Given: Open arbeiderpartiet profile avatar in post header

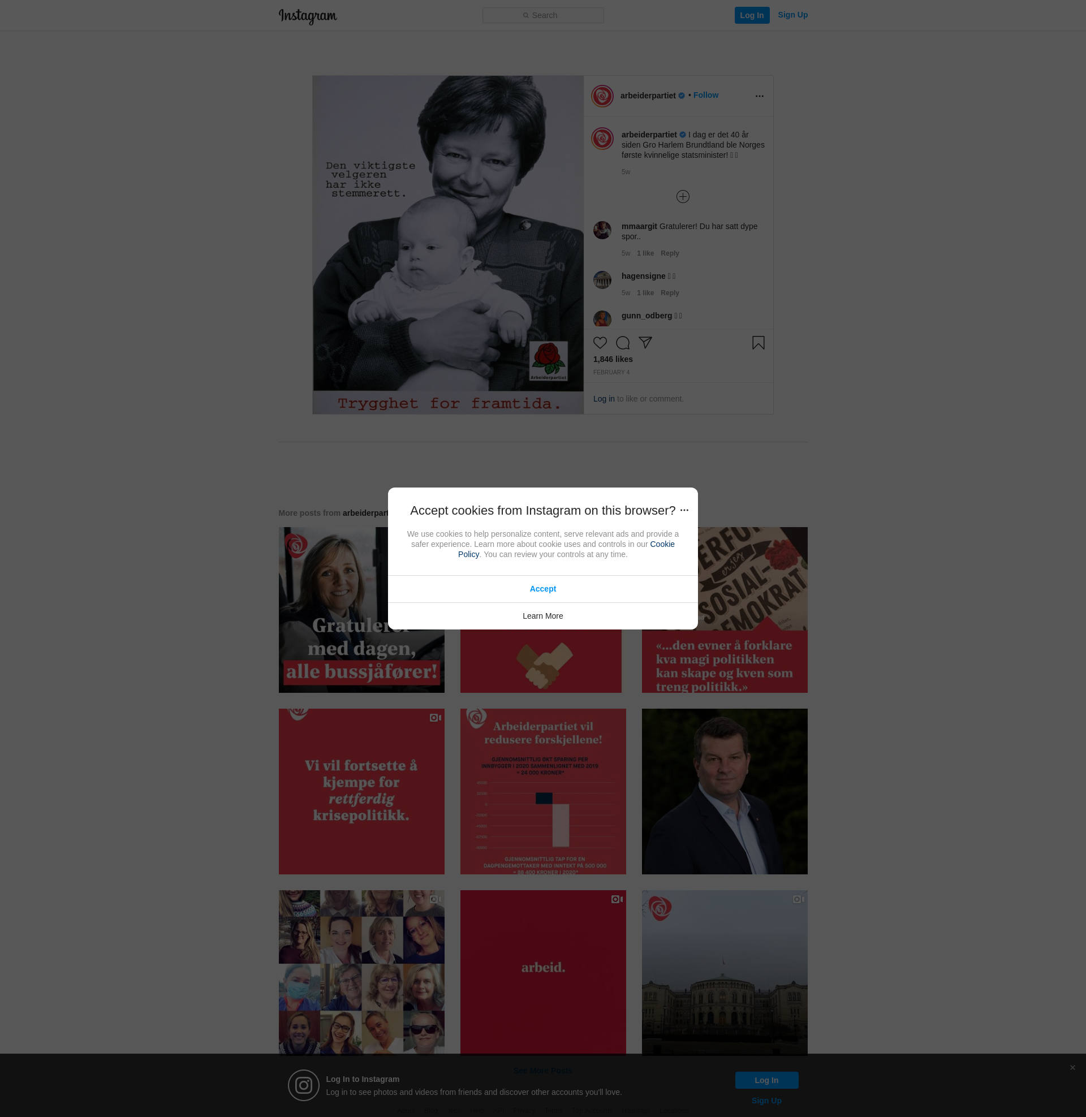Looking at the screenshot, I should coord(602,96).
